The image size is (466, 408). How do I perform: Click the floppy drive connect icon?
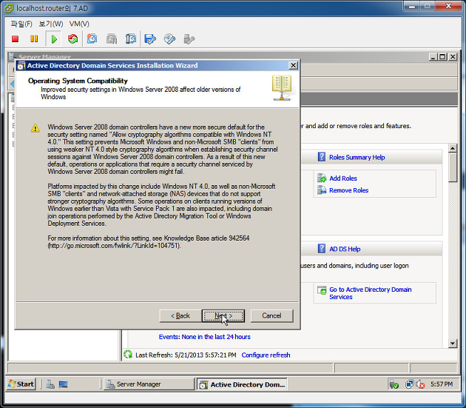150,39
